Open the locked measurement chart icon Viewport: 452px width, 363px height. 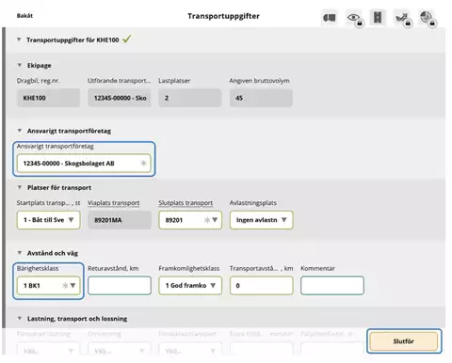(403, 18)
